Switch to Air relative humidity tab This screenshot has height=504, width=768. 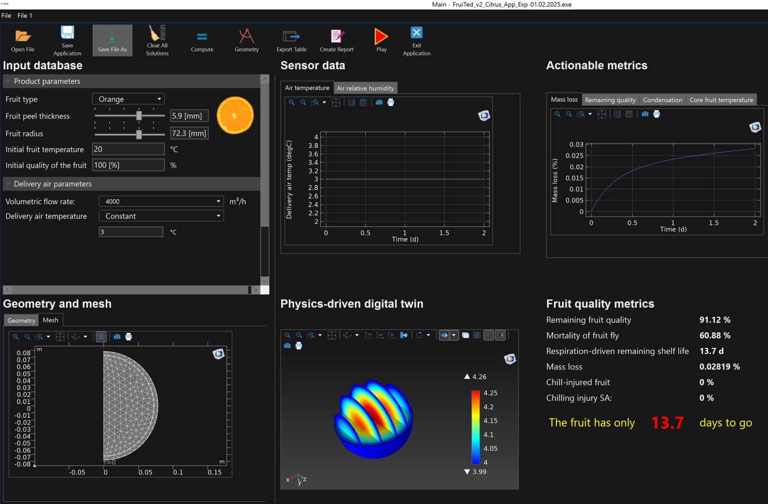(365, 88)
